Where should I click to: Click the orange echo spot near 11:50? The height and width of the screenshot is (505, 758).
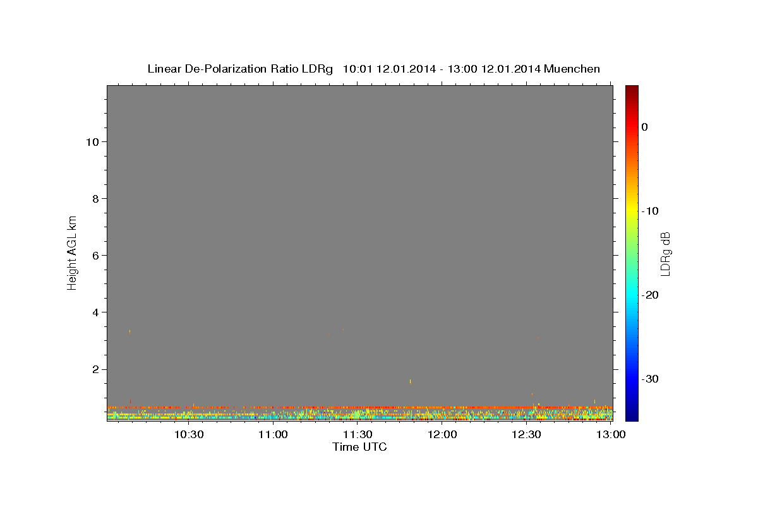pos(411,381)
